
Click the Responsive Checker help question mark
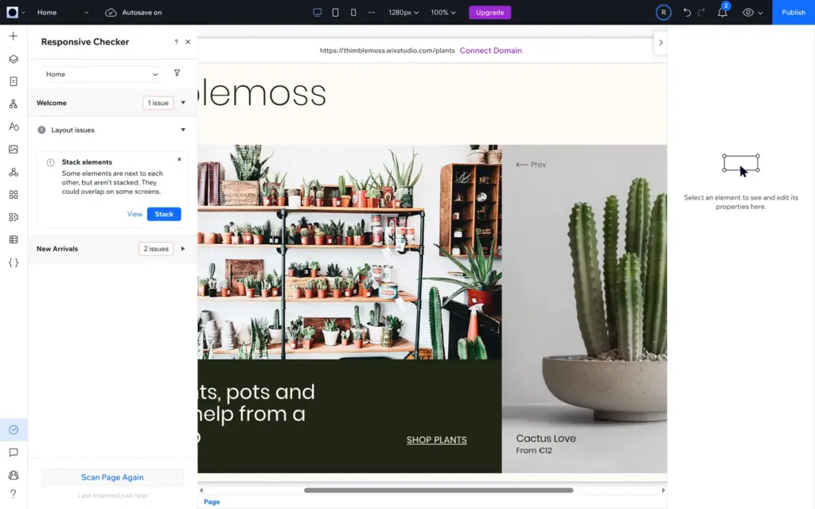pos(176,42)
